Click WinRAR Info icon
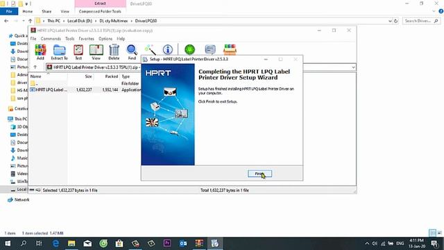Screen dimensions: 444x250 click(168, 49)
